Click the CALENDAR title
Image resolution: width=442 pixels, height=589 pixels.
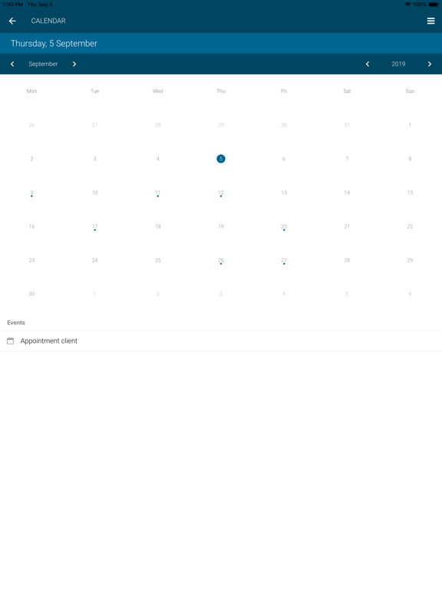(x=48, y=21)
